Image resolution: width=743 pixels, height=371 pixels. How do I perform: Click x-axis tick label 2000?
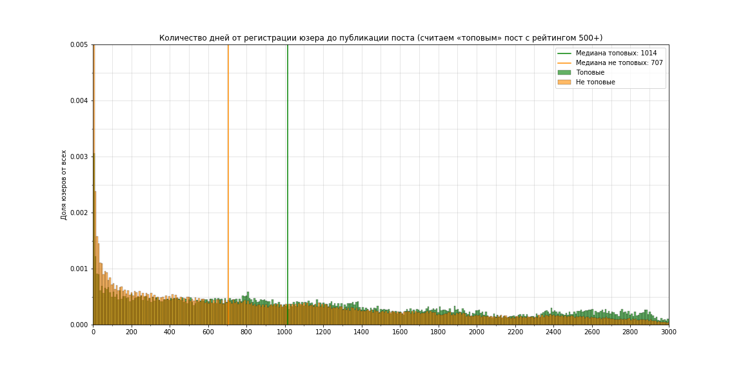point(477,332)
